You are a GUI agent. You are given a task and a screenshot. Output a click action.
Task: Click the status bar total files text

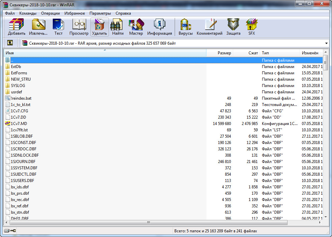pyautogui.click(x=215, y=231)
